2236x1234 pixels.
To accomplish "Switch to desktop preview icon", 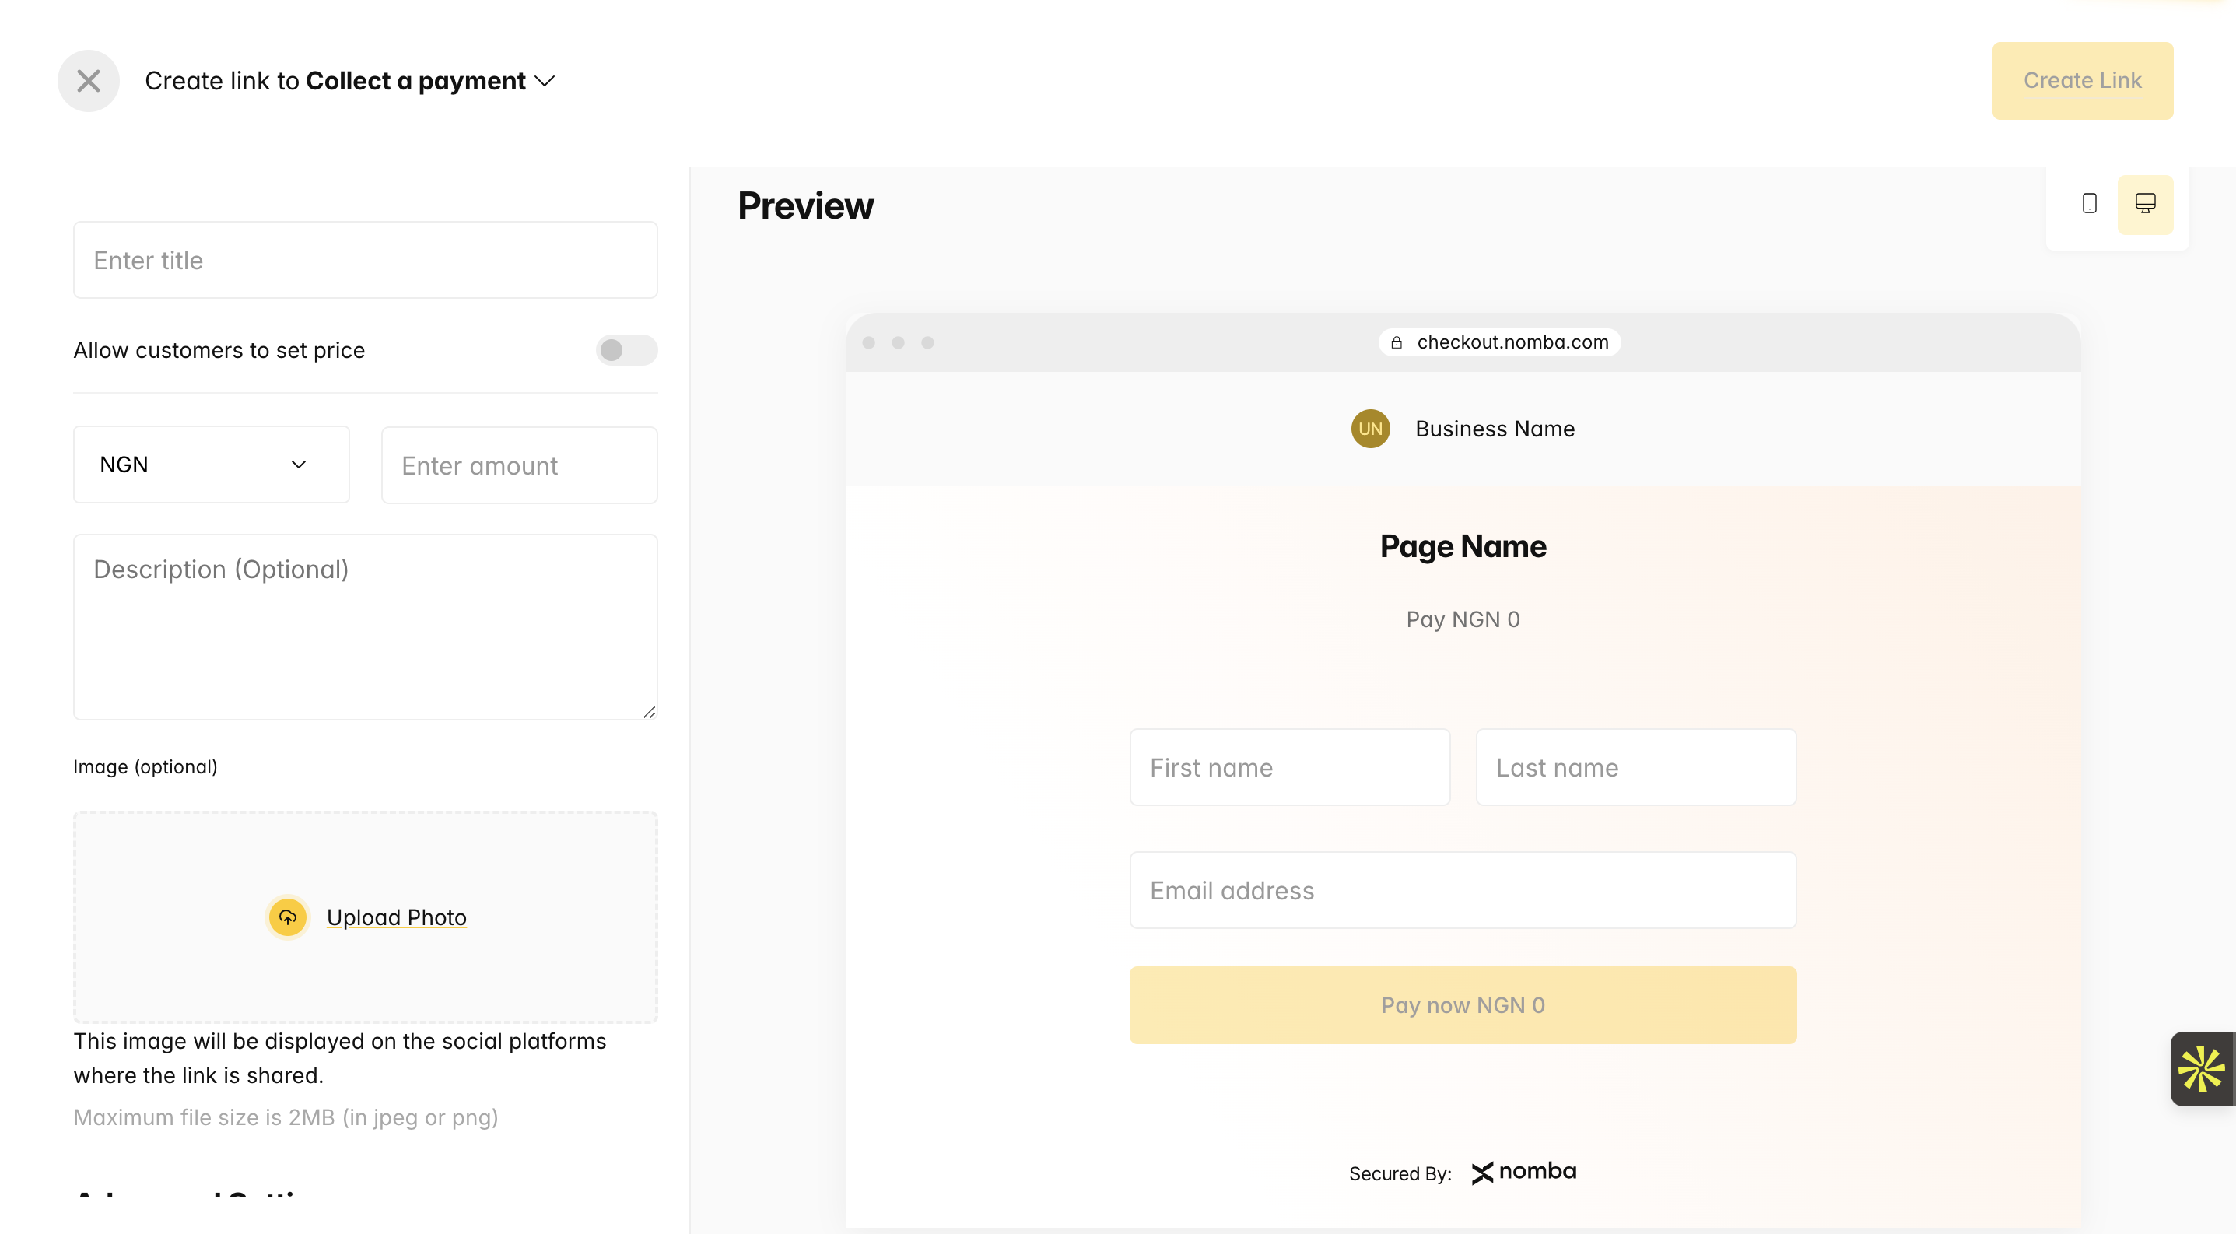I will point(2145,203).
